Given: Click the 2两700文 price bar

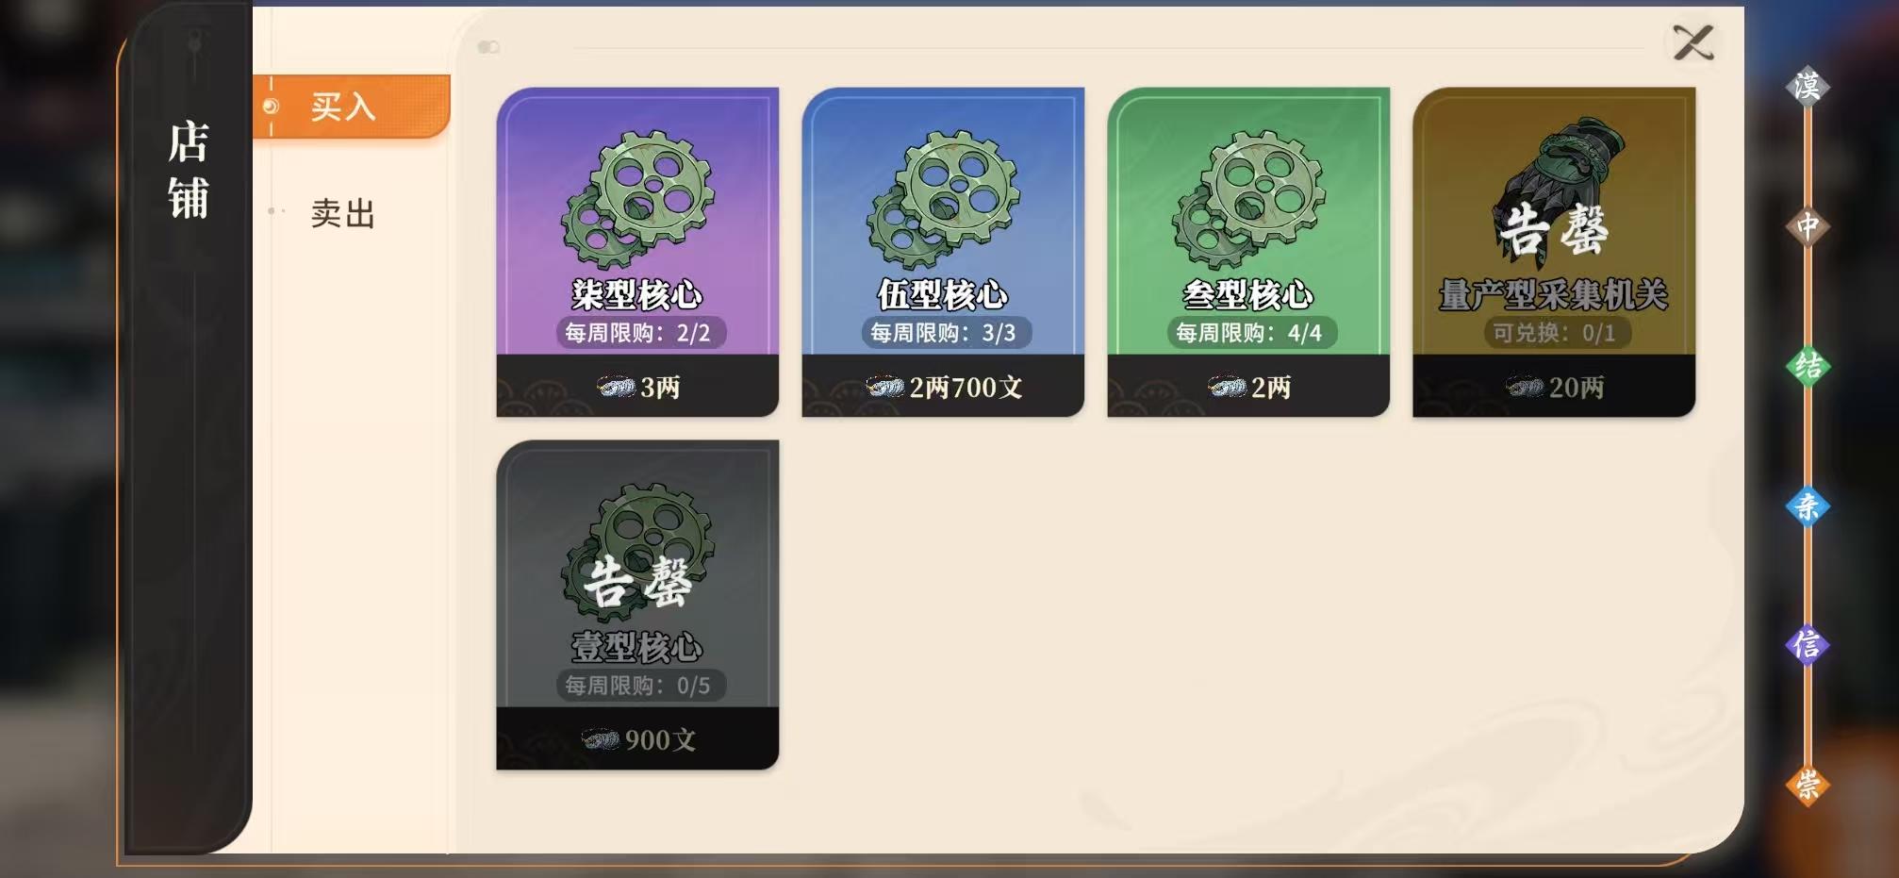Looking at the screenshot, I should click(943, 386).
